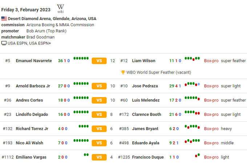Click the TV broadcast icon
This screenshot has width=247, height=166.
tap(4, 43)
